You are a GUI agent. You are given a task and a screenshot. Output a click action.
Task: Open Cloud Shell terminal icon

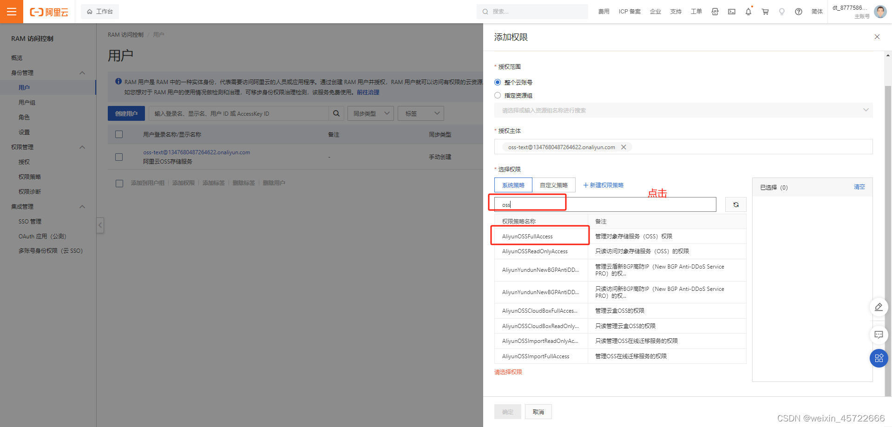(732, 12)
